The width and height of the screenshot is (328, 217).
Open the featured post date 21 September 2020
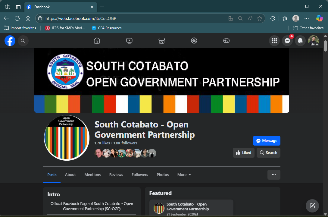181,214
